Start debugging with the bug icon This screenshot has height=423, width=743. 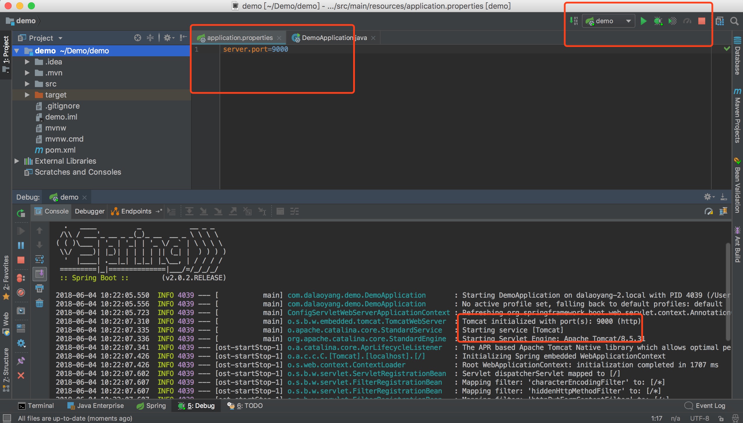(x=658, y=21)
